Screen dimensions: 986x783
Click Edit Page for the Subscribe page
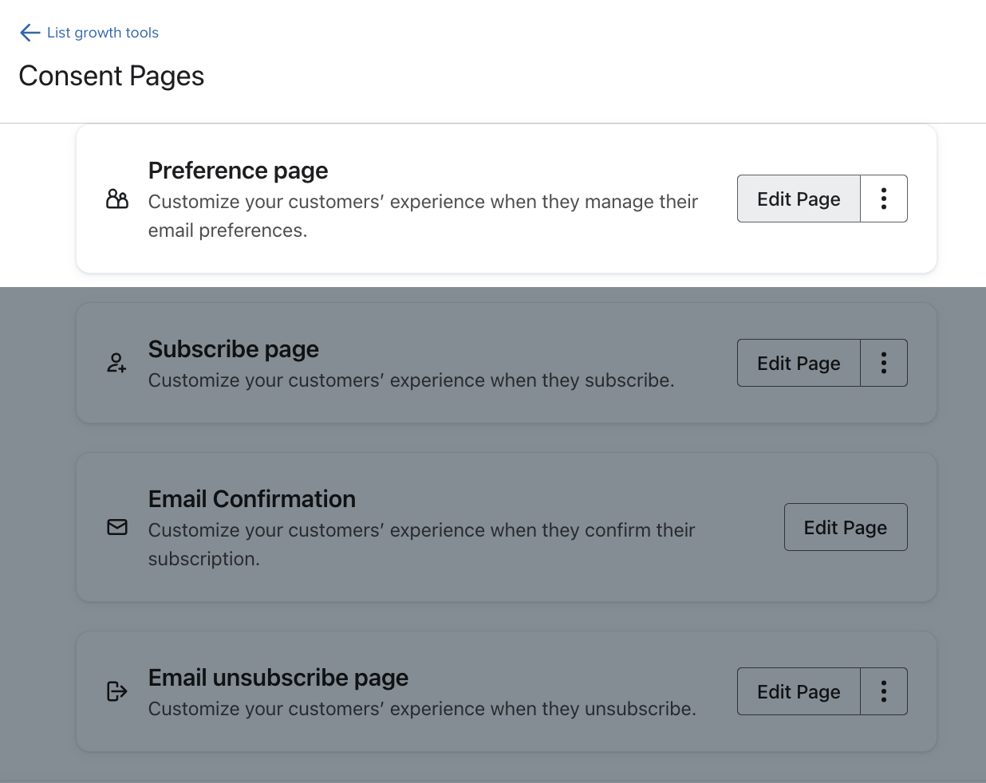click(x=798, y=363)
